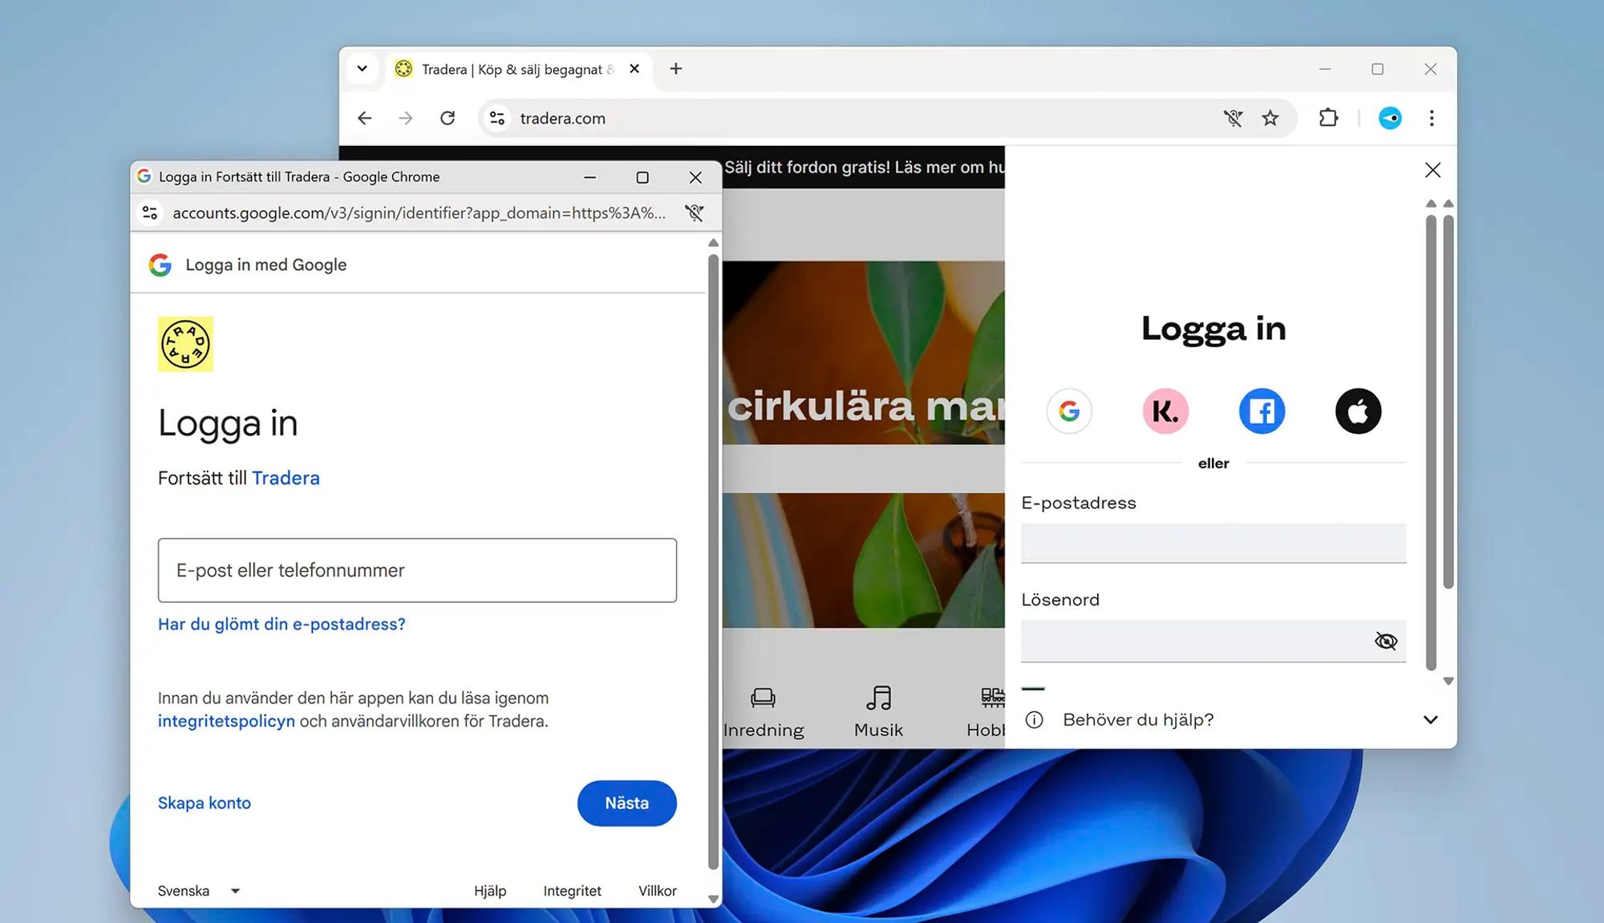Click the Google popup scrollbar up arrow
1604x923 pixels.
(713, 242)
